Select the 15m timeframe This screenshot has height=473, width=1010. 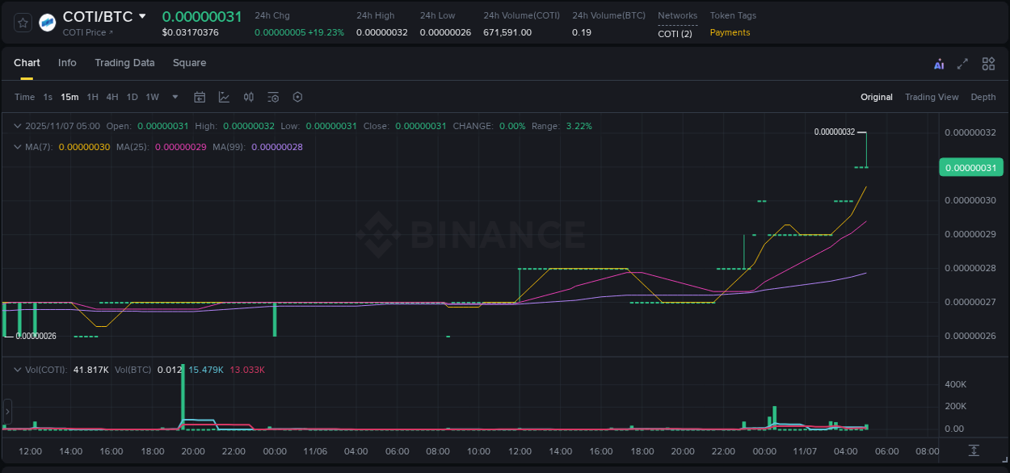tap(69, 97)
